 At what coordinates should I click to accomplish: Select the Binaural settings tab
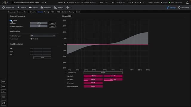(x=40, y=12)
